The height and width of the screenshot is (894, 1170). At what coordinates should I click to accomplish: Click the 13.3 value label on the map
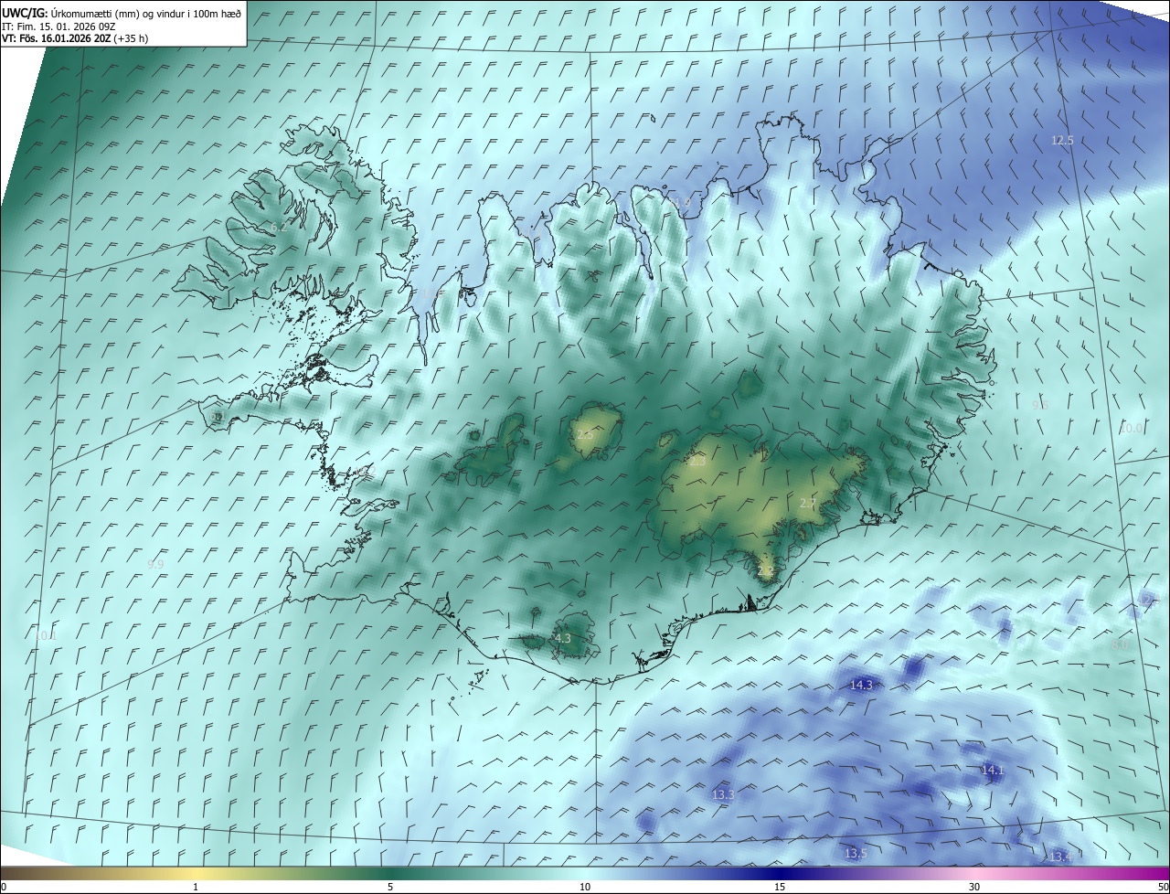pyautogui.click(x=723, y=795)
